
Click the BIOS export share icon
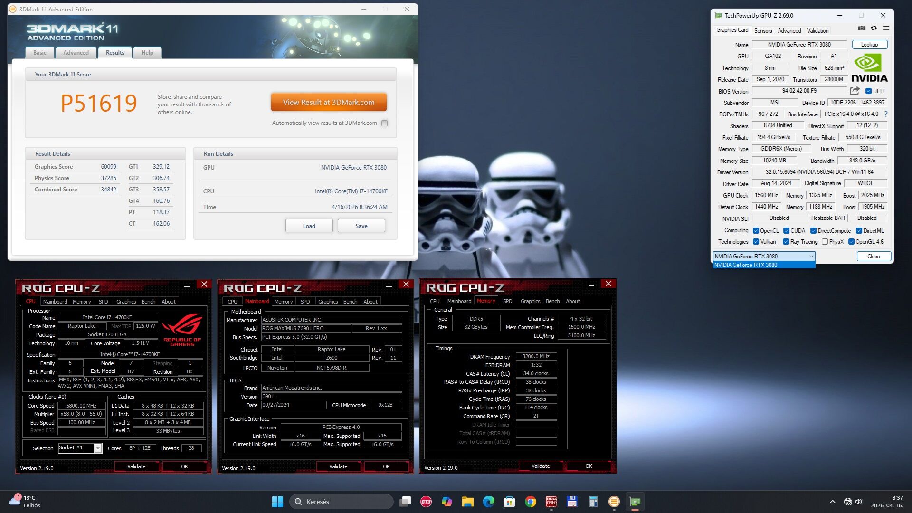click(855, 91)
